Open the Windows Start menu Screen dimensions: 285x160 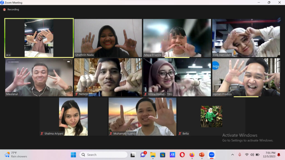pos(73,155)
